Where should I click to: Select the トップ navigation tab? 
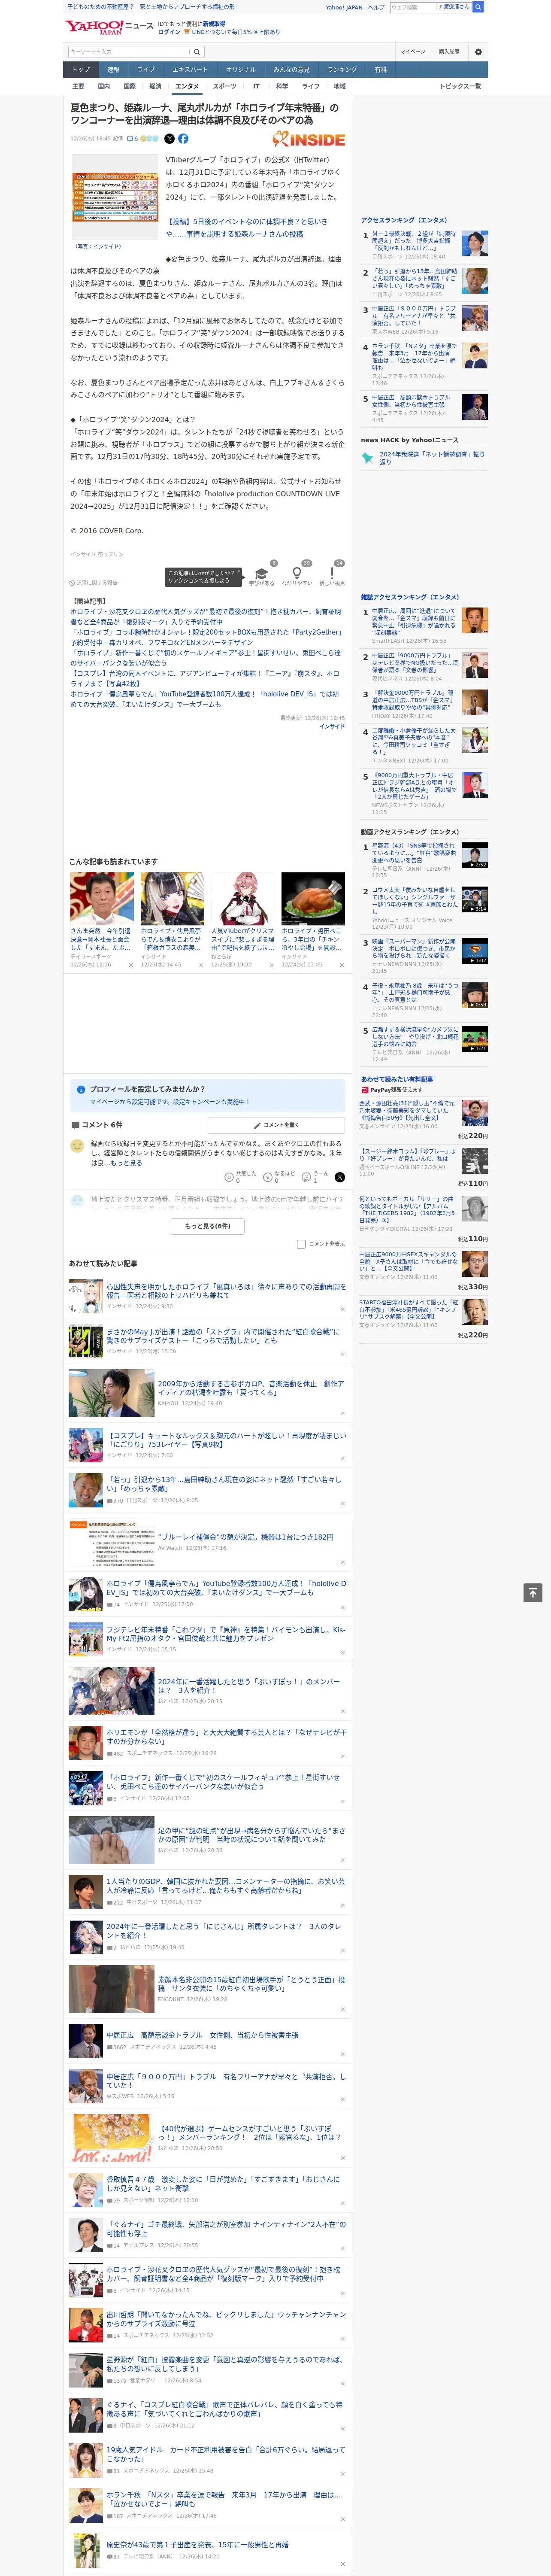[81, 70]
